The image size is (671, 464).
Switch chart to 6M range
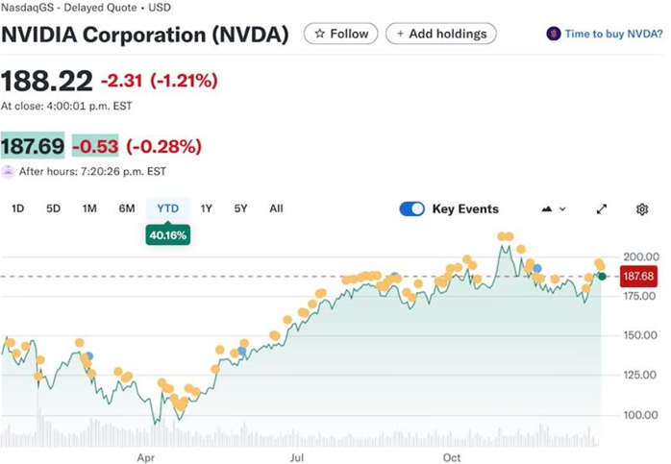click(126, 208)
